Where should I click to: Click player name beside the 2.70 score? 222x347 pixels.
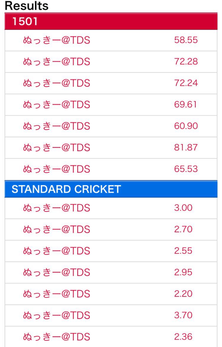pyautogui.click(x=56, y=230)
